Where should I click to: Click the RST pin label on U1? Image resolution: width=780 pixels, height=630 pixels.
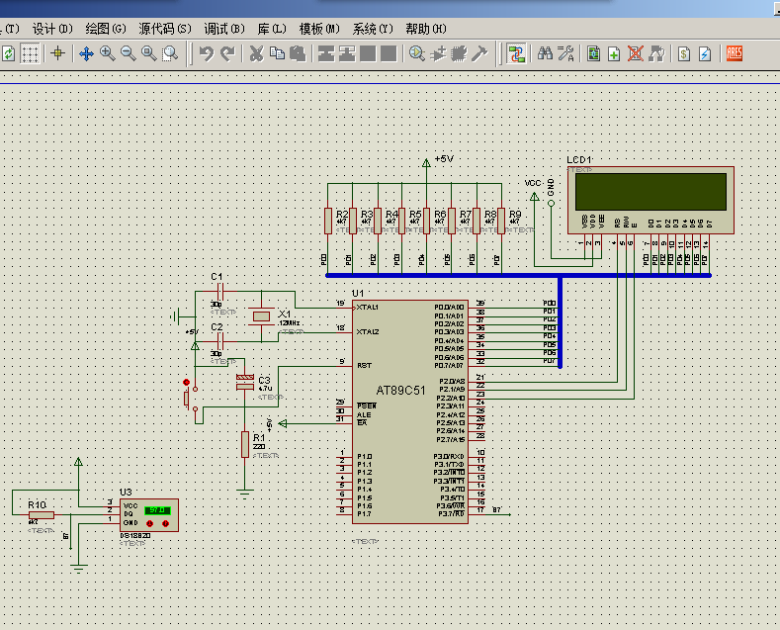[364, 365]
